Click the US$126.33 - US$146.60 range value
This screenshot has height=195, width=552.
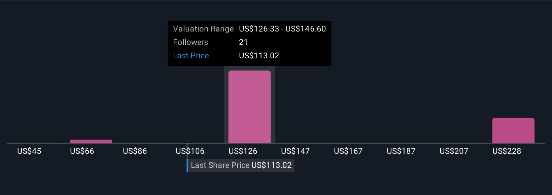282,29
